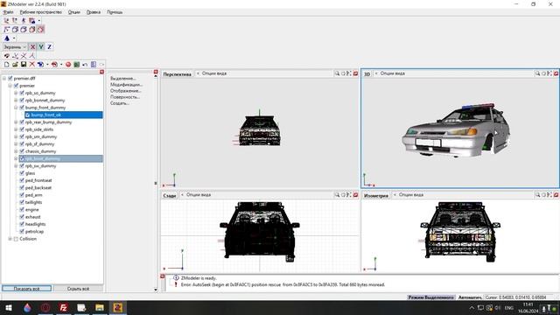Click the Показать всё button
The width and height of the screenshot is (560, 315).
27,288
